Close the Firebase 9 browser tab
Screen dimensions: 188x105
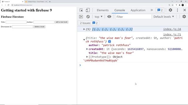click(23, 2)
